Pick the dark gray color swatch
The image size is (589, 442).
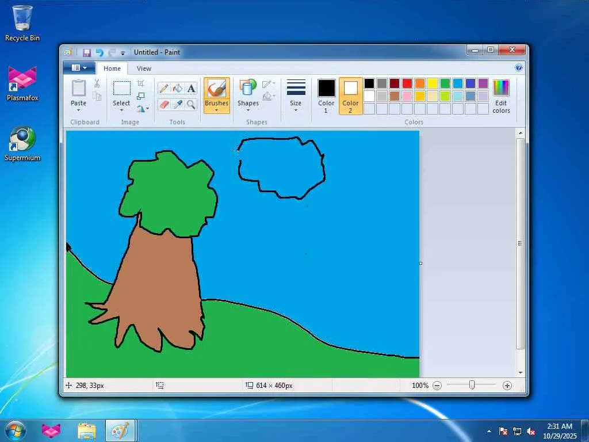click(x=382, y=83)
